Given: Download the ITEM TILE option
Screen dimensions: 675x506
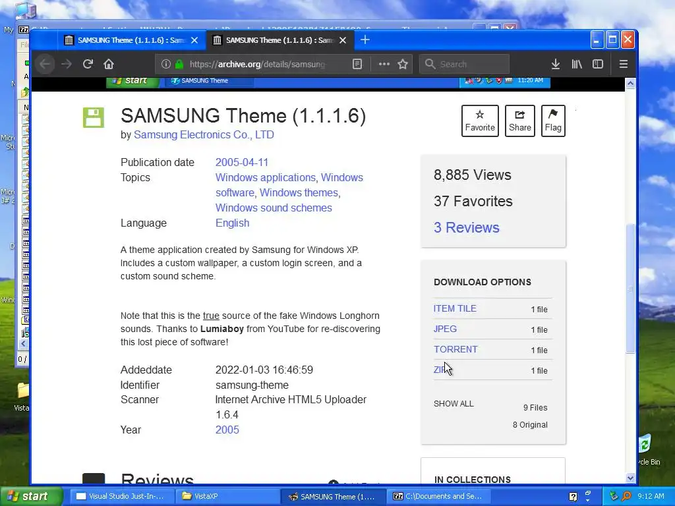Looking at the screenshot, I should coord(455,308).
